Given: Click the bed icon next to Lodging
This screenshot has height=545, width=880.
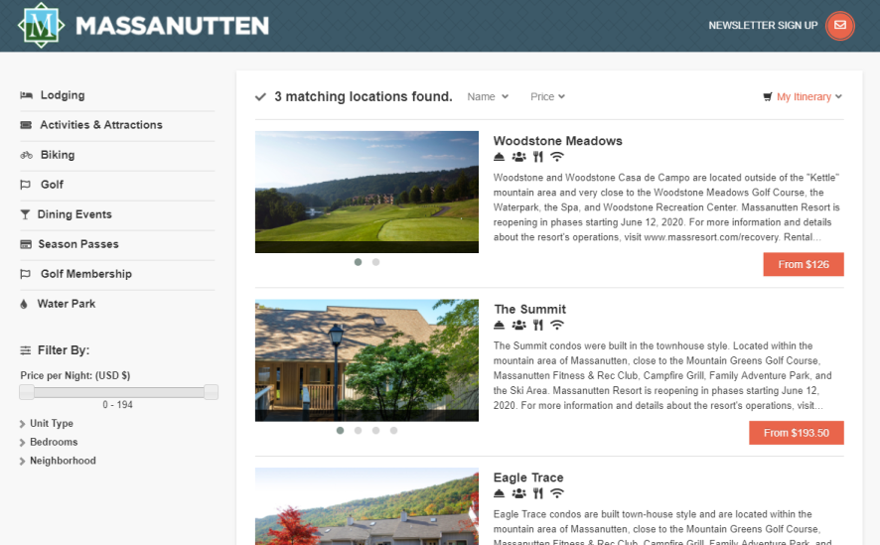Looking at the screenshot, I should coord(26,95).
